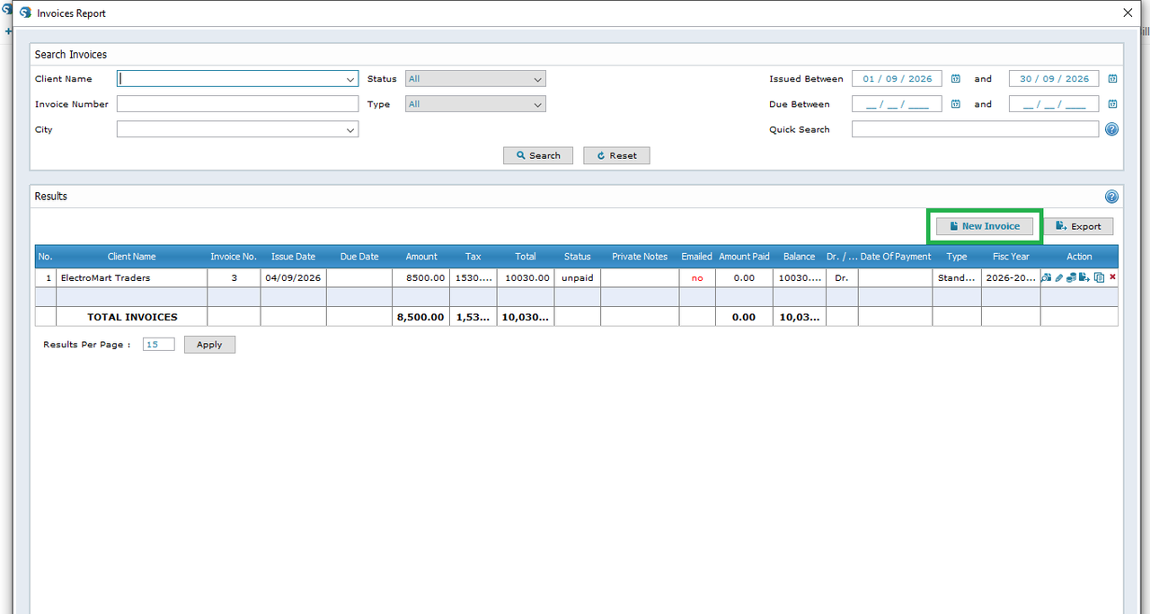Click help icon beside Quick Search field
The width and height of the screenshot is (1150, 614).
[x=1111, y=129]
